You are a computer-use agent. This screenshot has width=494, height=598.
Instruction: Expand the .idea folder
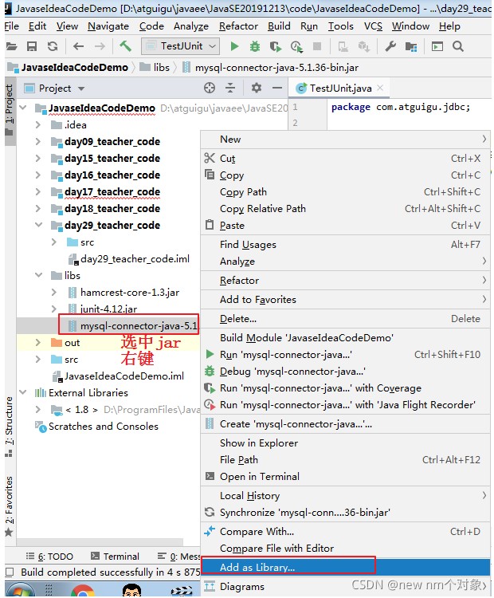point(37,124)
